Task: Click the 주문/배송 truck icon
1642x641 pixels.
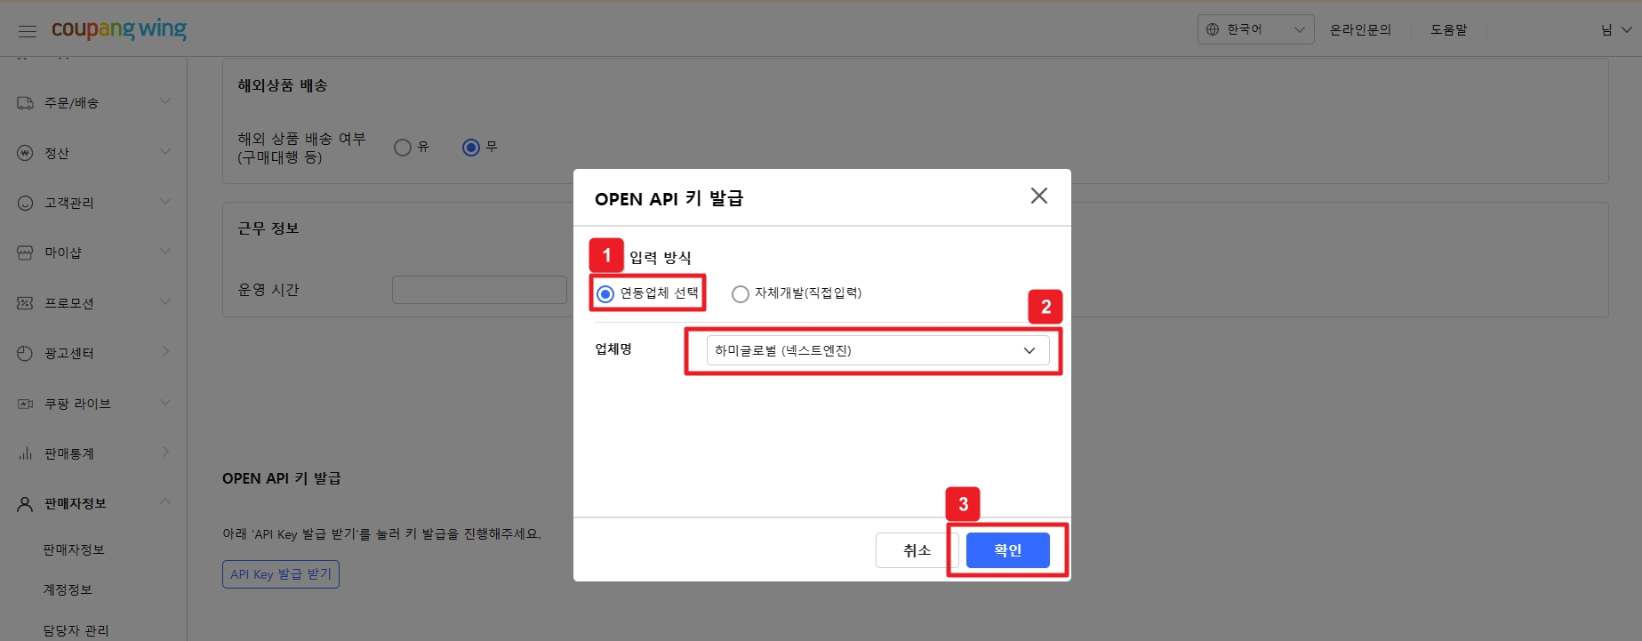Action: coord(25,103)
